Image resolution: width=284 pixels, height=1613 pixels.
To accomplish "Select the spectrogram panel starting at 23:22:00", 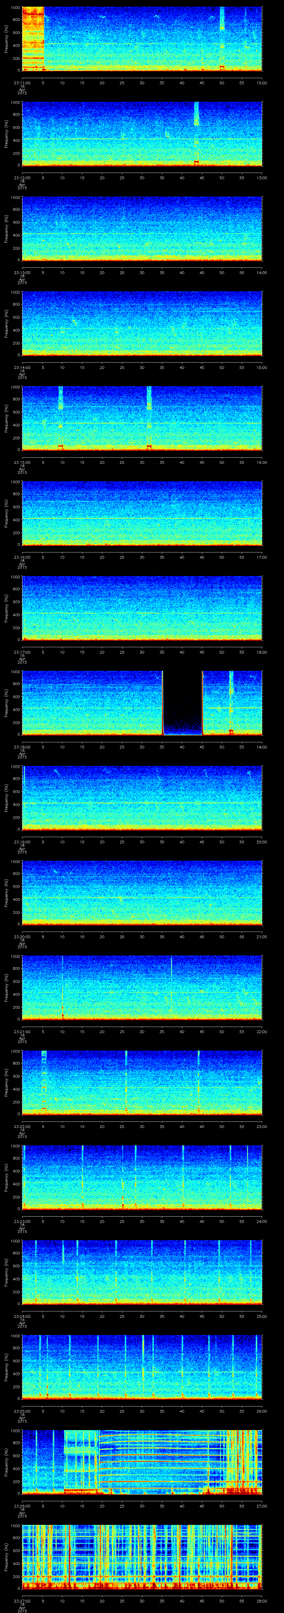I will click(142, 1082).
